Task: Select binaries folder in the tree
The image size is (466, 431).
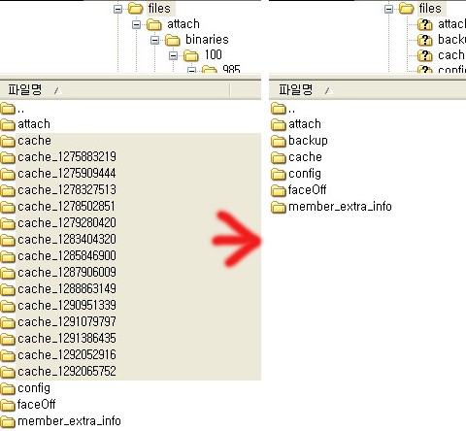Action: [x=207, y=40]
